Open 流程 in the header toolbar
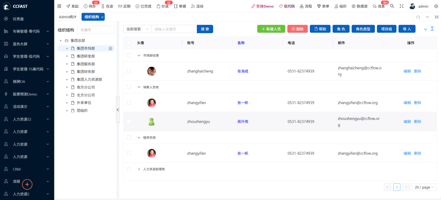This screenshot has width=441, height=200. [x=306, y=6]
